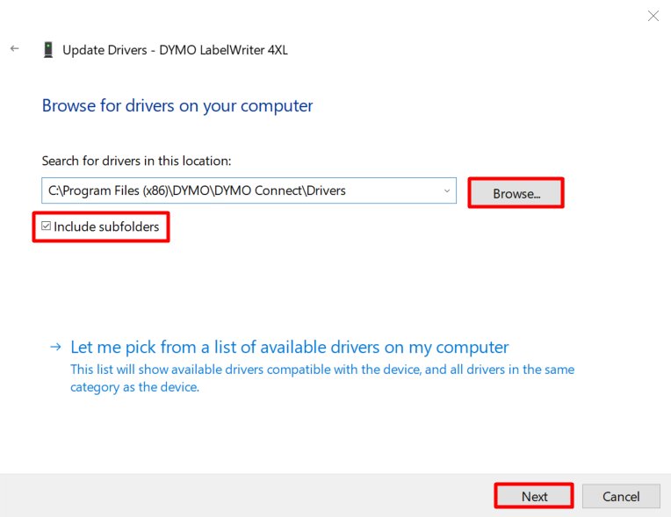This screenshot has height=517, width=671.
Task: Click inside the driver path input field
Action: click(249, 190)
